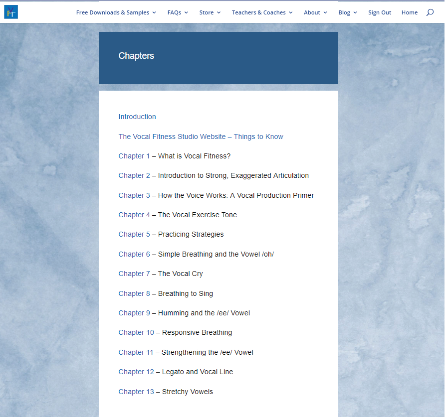Click the Vocal Fitness site logo
This screenshot has width=445, height=417.
pos(11,12)
